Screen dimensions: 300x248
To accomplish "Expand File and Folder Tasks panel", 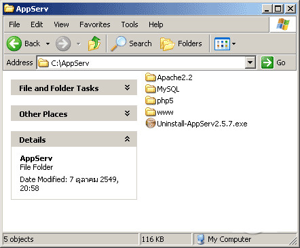I will (x=128, y=88).
